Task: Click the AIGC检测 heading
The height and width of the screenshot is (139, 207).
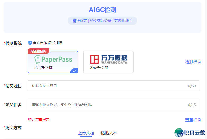Action: pyautogui.click(x=102, y=10)
